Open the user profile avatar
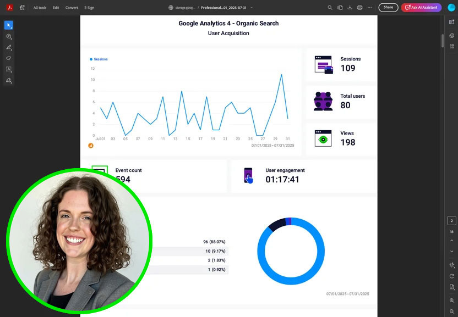The width and height of the screenshot is (458, 317). click(451, 8)
